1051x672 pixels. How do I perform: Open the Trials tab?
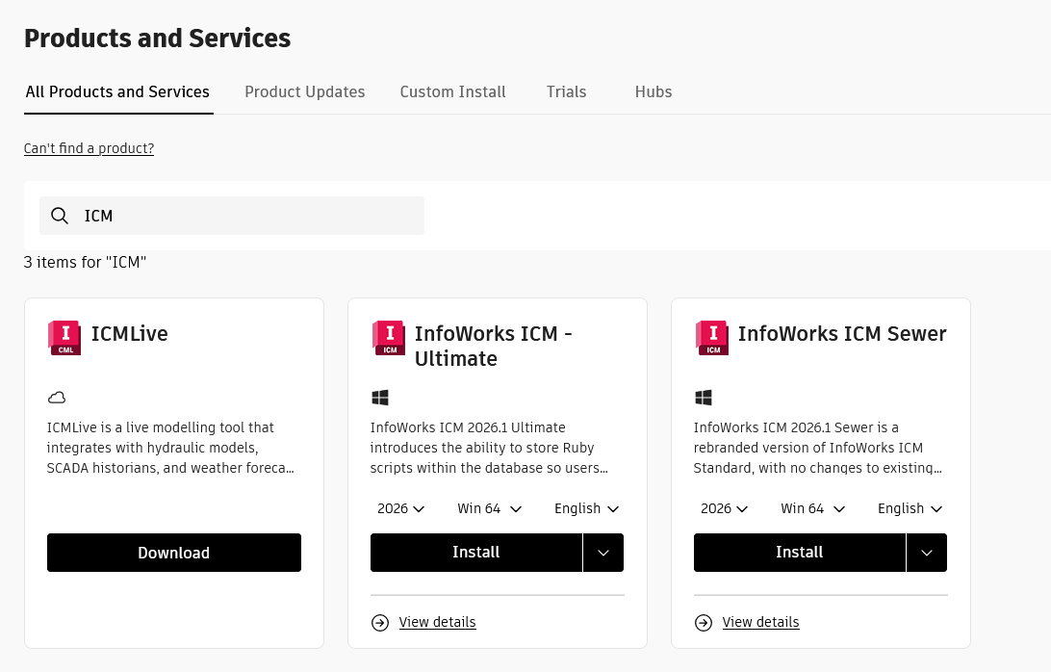point(566,91)
